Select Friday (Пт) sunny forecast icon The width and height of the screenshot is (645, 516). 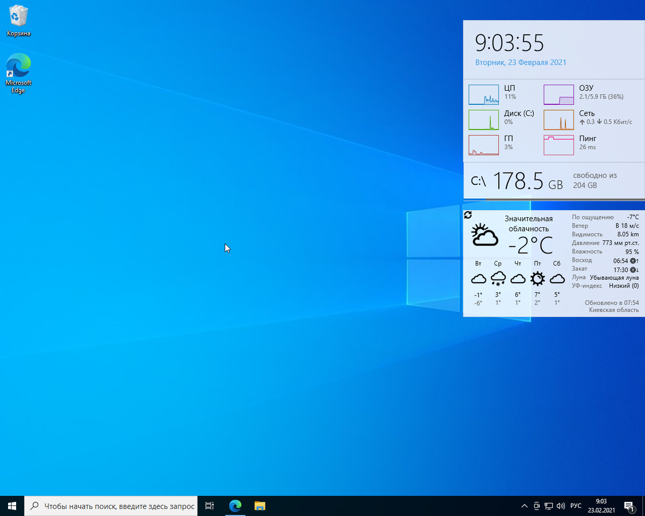[x=537, y=278]
